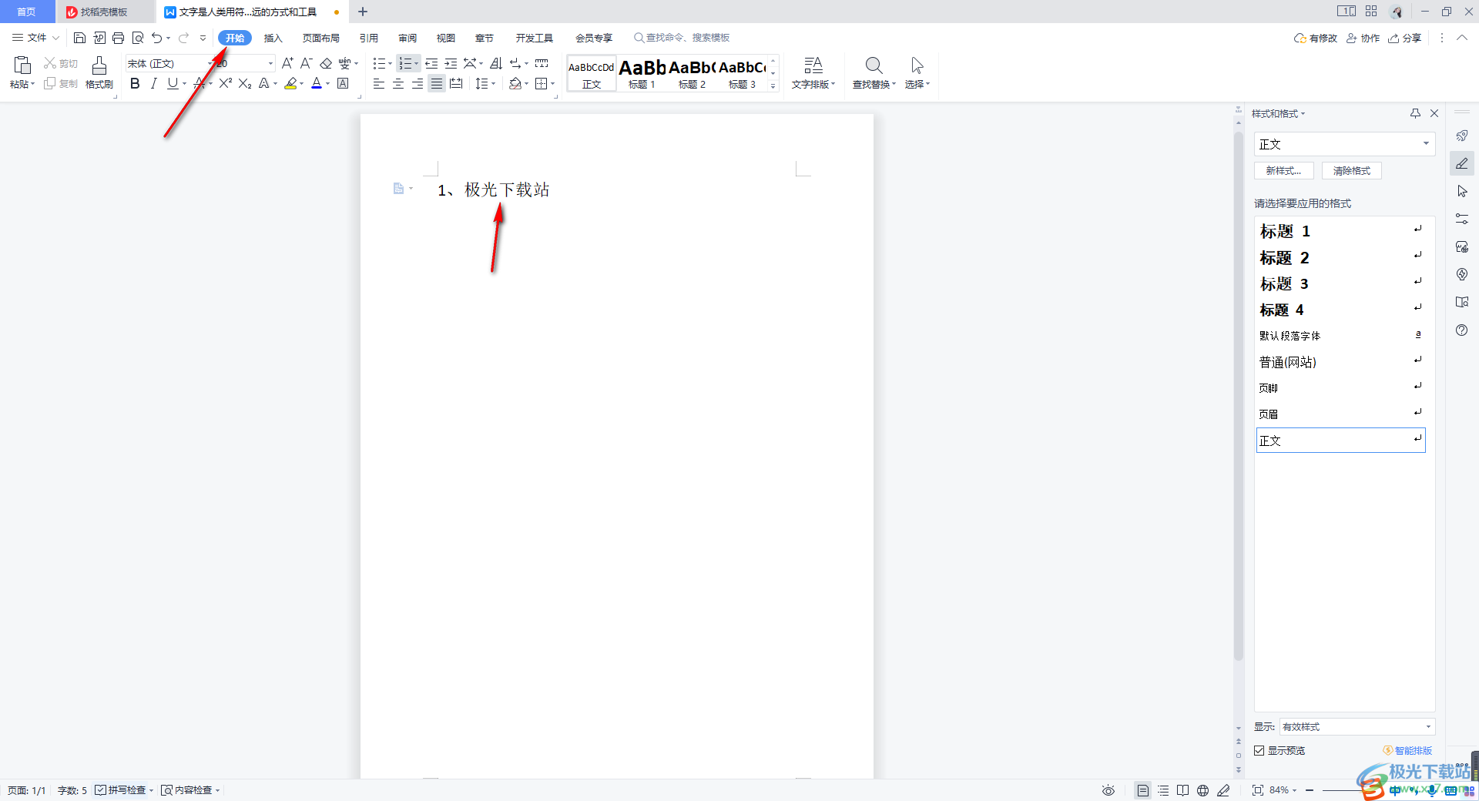Click the 新样式 button
The height and width of the screenshot is (801, 1479).
tap(1284, 170)
